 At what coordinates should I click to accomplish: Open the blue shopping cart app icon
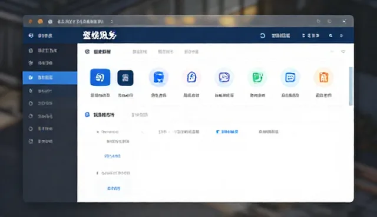(158, 77)
